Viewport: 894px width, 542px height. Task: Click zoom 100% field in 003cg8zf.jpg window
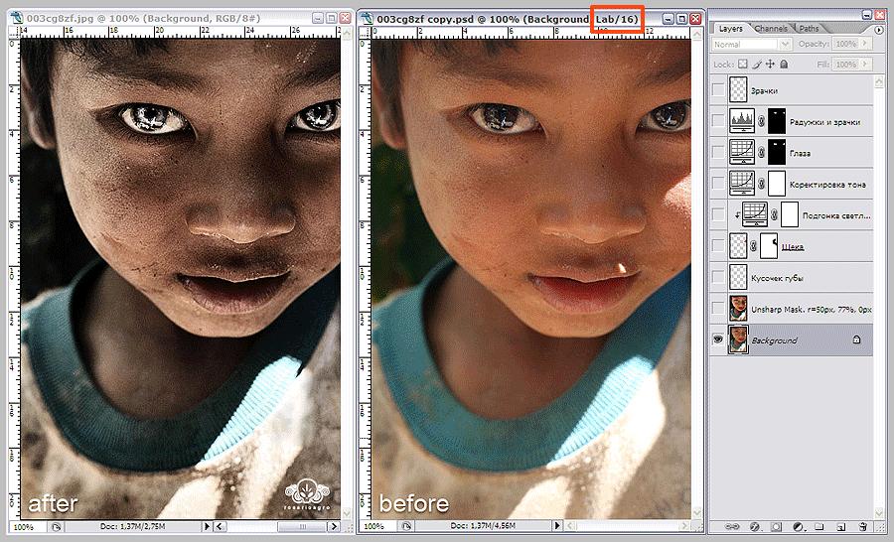[30, 526]
